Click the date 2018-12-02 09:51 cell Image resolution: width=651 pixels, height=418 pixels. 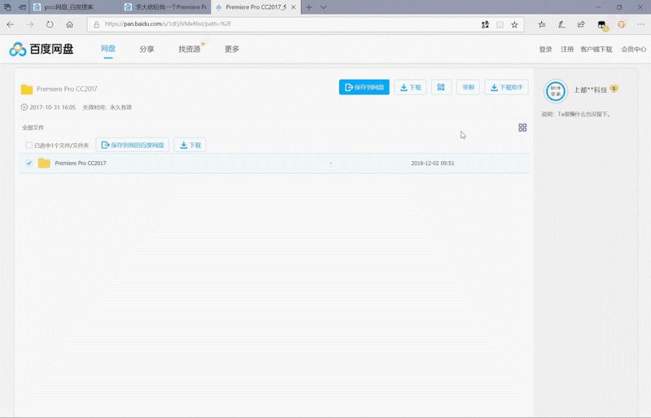click(433, 163)
